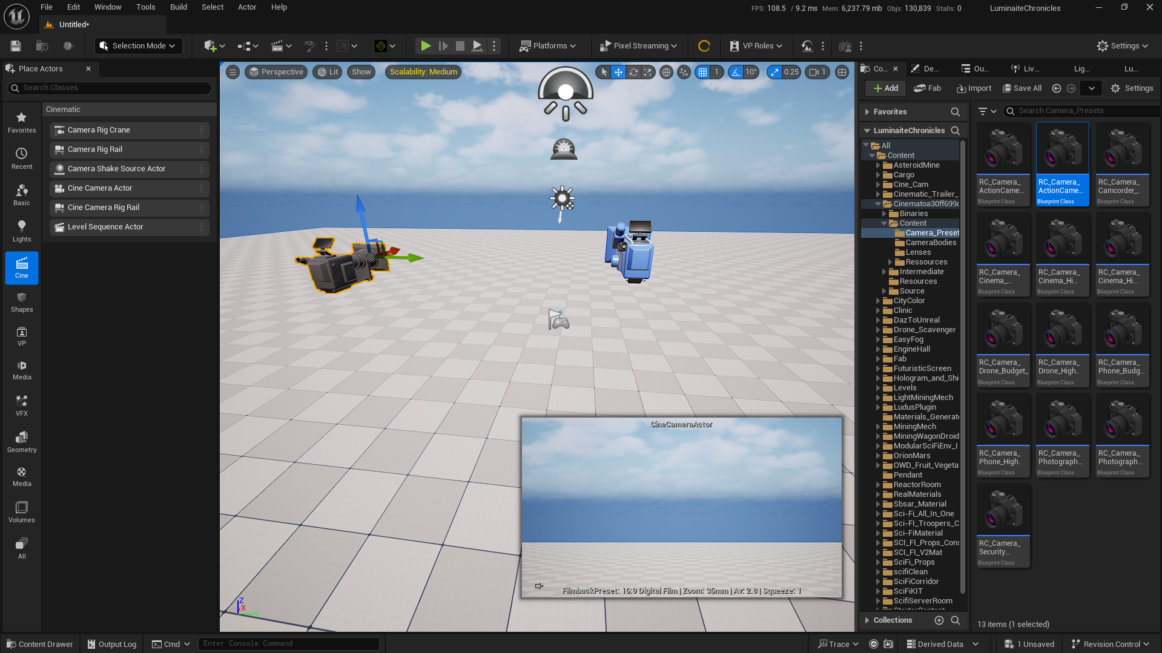Open the Basic actors category
The image size is (1162, 653).
(22, 195)
